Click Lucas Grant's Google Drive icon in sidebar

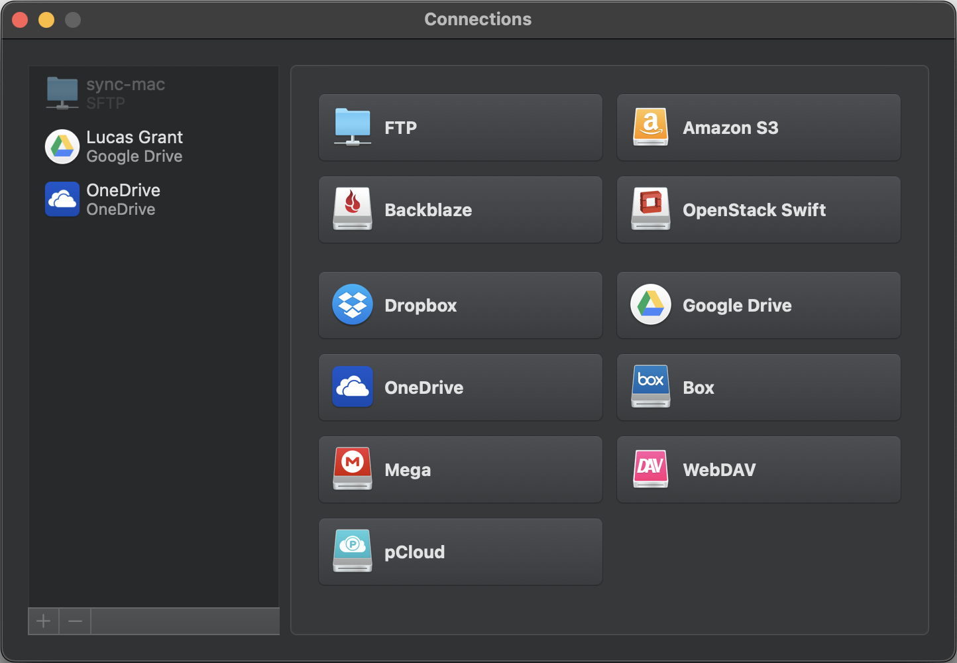pos(62,147)
